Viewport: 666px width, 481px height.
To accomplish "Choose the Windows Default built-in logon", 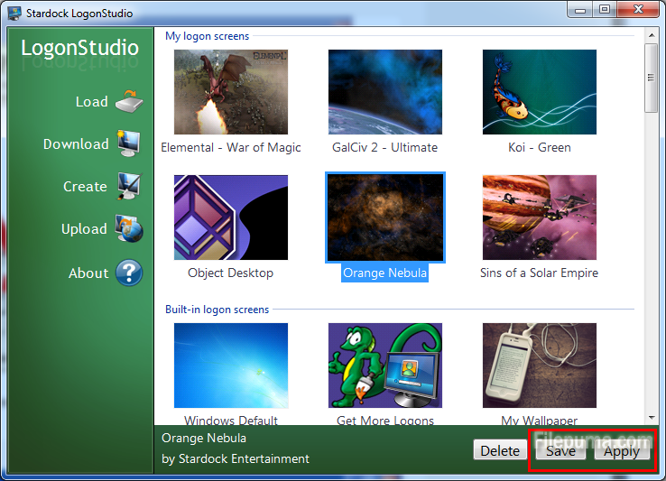I will (x=230, y=365).
